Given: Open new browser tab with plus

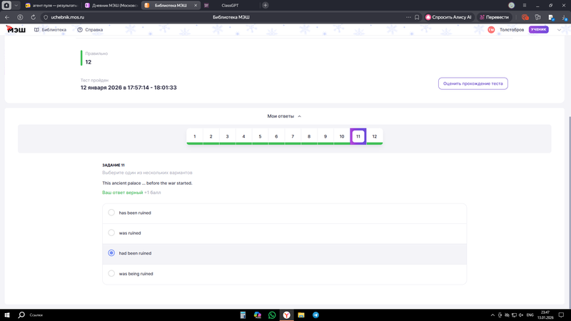Looking at the screenshot, I should tap(266, 5).
